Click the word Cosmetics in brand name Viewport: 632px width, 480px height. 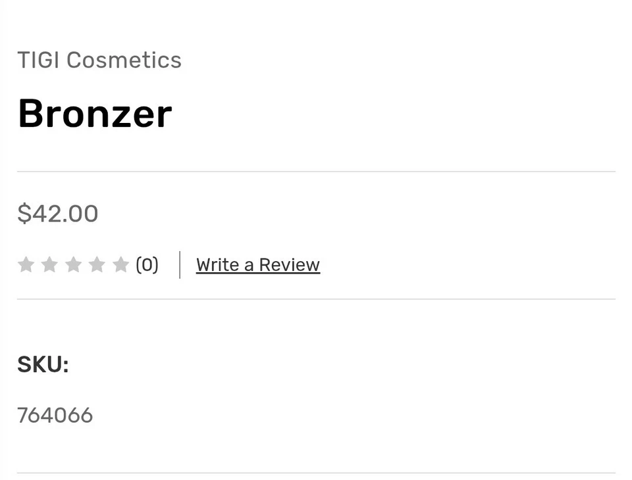pos(124,60)
